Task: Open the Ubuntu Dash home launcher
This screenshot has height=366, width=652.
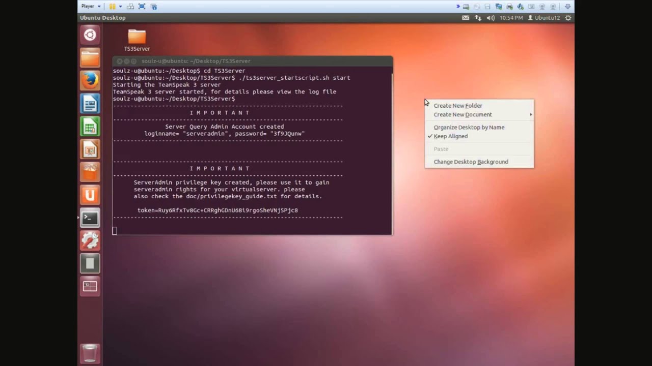Action: tap(90, 35)
